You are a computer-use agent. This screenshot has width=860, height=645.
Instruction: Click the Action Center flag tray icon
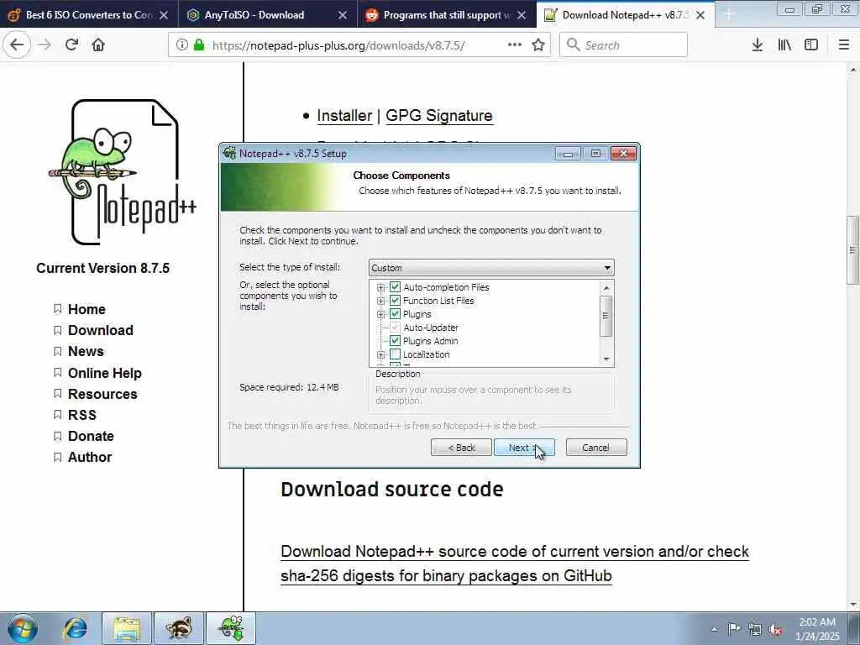734,629
